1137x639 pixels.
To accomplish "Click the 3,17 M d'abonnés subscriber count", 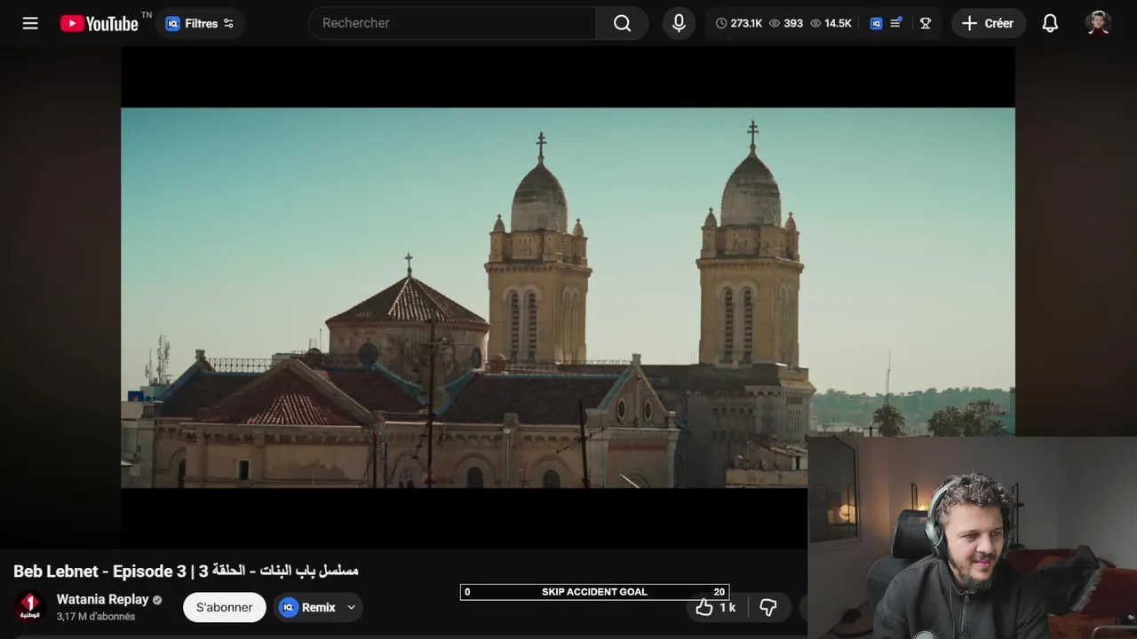I will [96, 616].
